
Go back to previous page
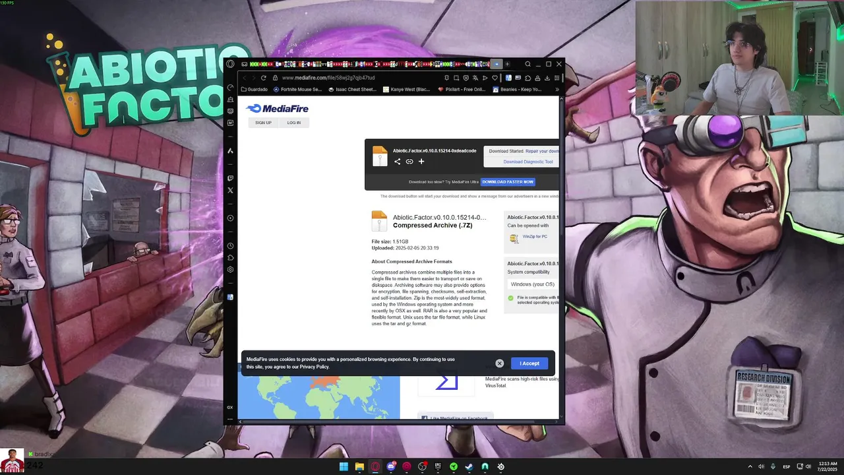pos(244,78)
